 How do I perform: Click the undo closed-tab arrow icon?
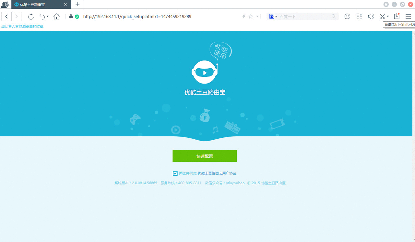42,17
